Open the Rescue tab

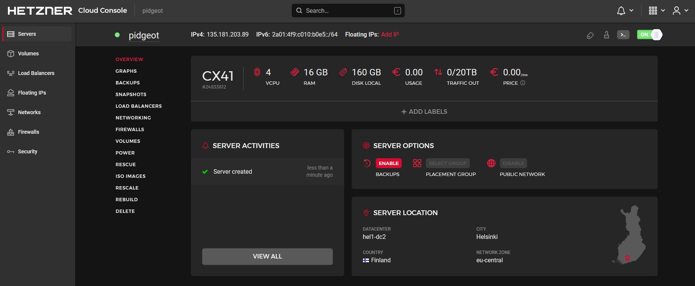coord(126,164)
